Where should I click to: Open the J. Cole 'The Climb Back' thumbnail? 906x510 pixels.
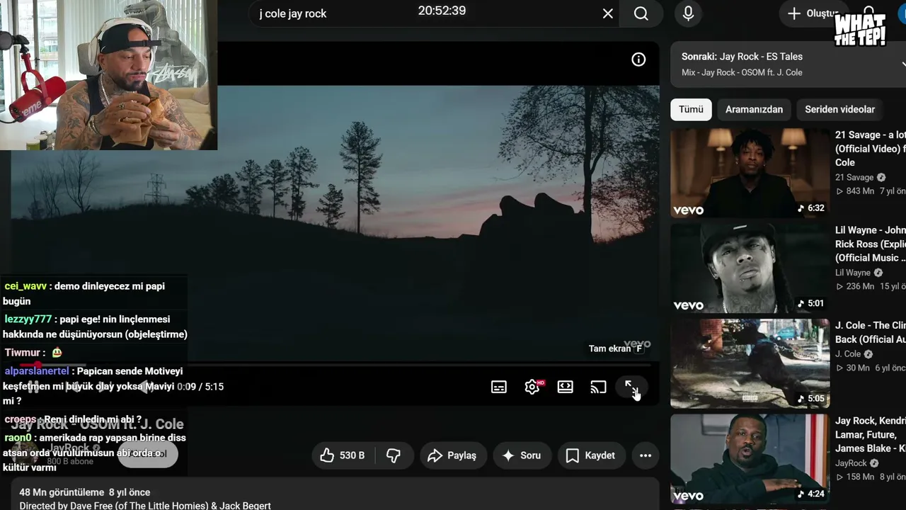(x=750, y=363)
